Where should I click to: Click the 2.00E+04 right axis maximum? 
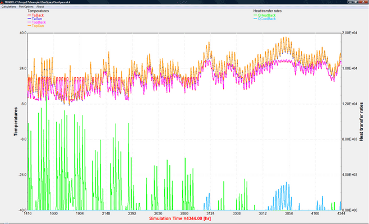point(350,32)
